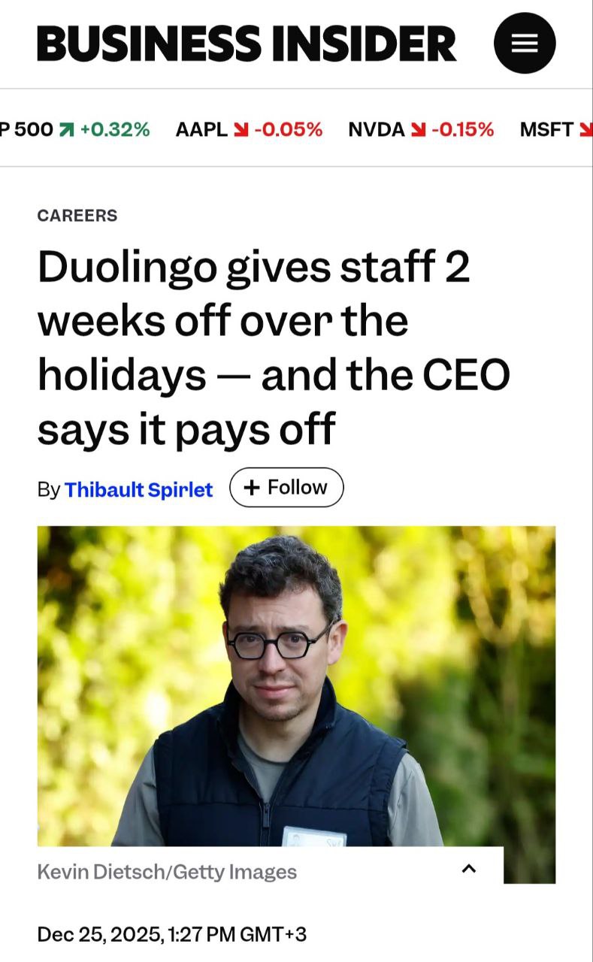Open the AAPL stock ticker

tap(201, 129)
